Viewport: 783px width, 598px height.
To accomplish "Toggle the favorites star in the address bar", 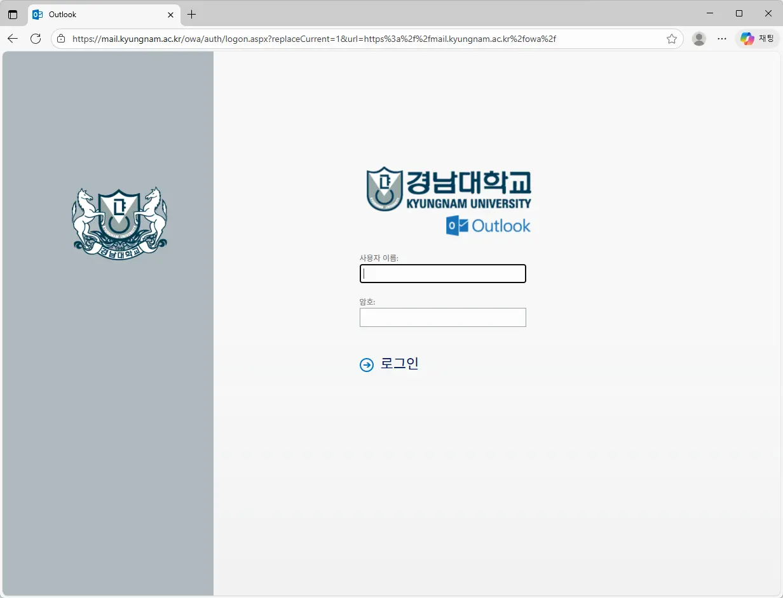I will [x=672, y=39].
